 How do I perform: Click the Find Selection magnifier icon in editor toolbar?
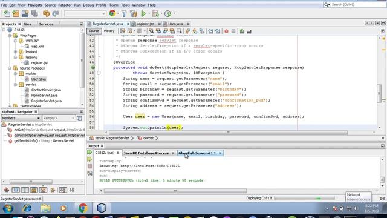tap(151, 31)
